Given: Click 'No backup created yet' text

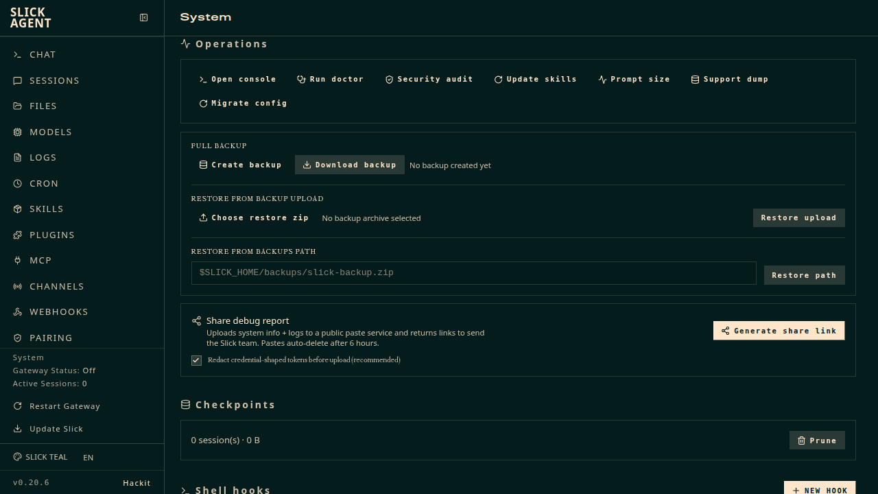Looking at the screenshot, I should point(450,165).
